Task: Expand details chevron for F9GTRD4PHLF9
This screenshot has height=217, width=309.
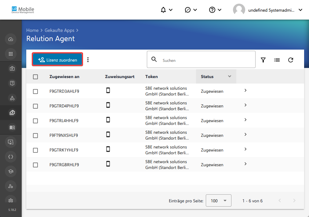Action: 245,105
